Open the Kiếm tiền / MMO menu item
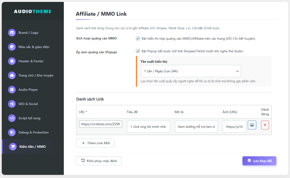290x178 pixels. coord(32,147)
